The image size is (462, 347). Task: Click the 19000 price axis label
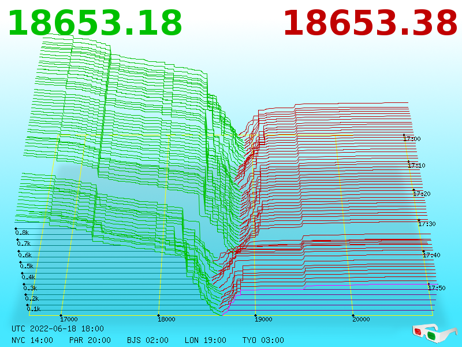tap(263, 319)
